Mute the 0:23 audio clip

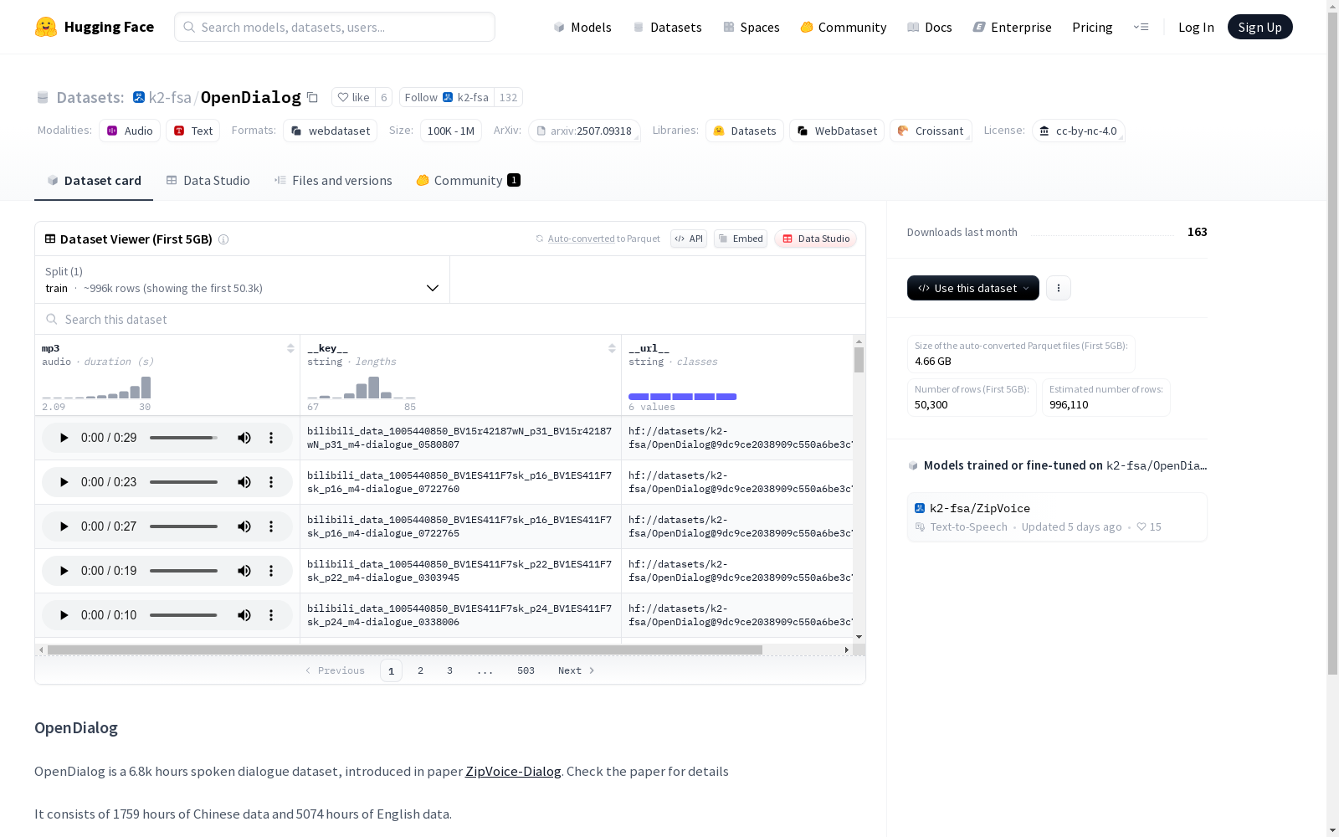244,482
